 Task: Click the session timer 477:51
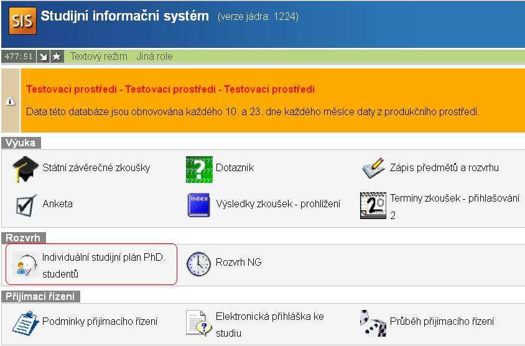(x=19, y=56)
